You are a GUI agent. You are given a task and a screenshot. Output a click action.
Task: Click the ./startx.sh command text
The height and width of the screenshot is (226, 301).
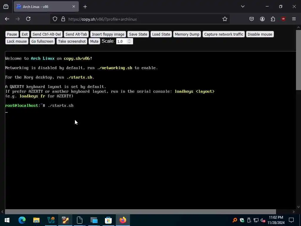tap(61, 106)
